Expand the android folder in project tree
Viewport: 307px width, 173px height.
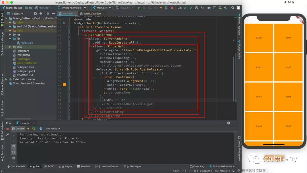click(11, 26)
